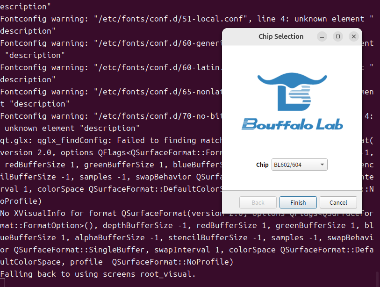Click terminal line "Falling back to using screens root_visual."
Screen dimensions: 380x287
(x=98, y=274)
